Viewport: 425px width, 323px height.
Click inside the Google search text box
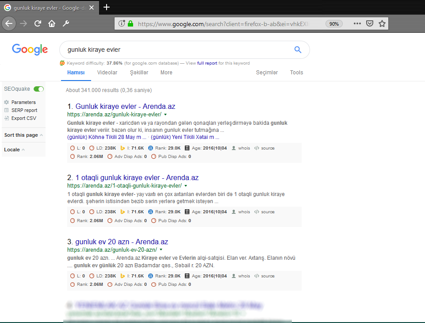[177, 50]
